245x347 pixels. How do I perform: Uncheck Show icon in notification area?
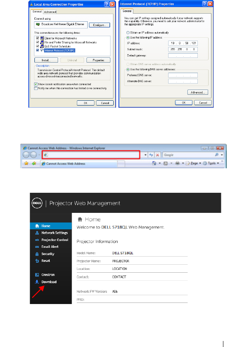pyautogui.click(x=36, y=84)
